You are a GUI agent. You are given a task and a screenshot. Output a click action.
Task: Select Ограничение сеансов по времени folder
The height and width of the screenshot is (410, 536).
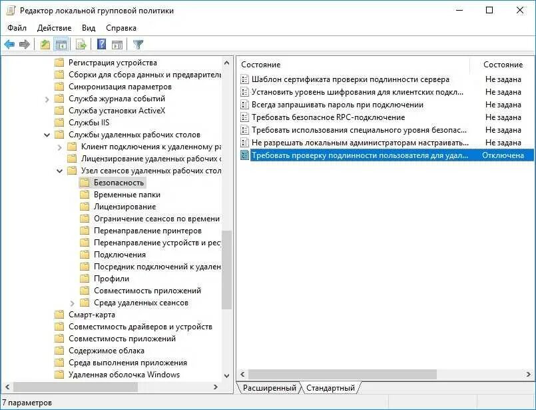(x=156, y=219)
